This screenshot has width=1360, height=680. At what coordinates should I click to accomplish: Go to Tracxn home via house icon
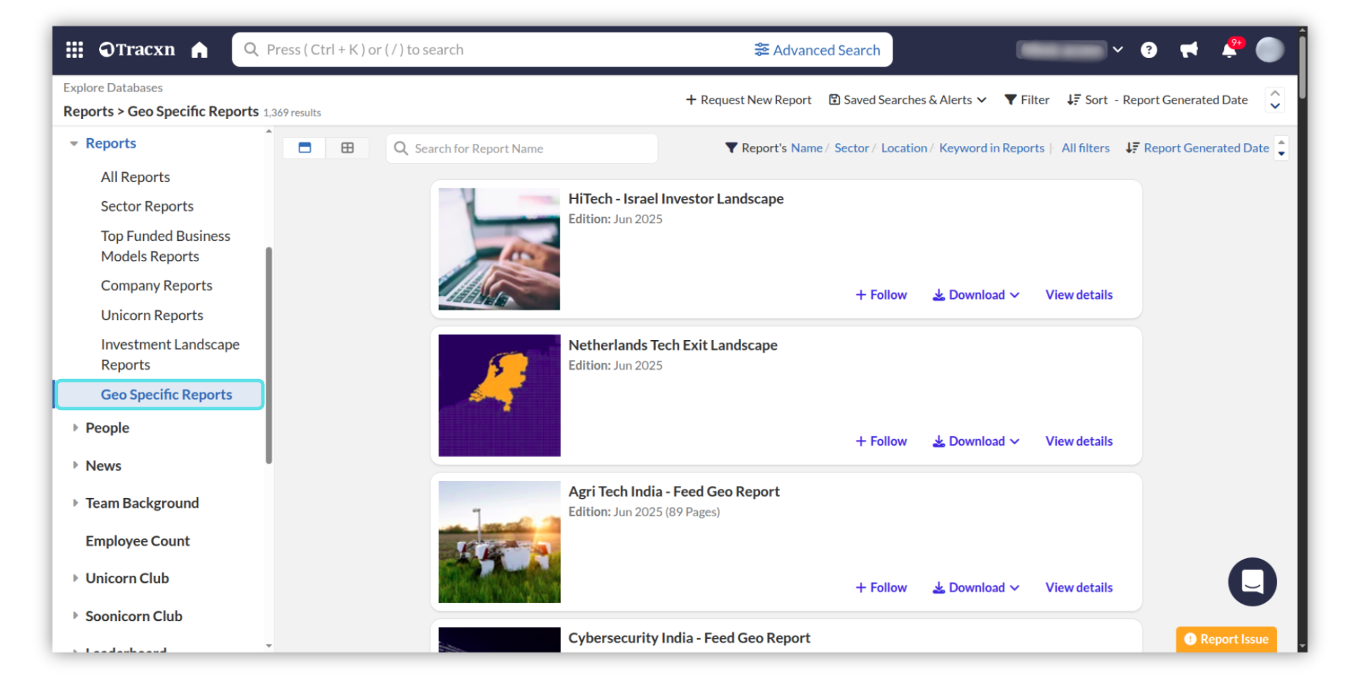200,50
